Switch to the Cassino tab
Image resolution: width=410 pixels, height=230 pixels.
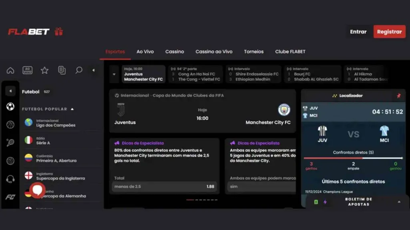pos(175,52)
